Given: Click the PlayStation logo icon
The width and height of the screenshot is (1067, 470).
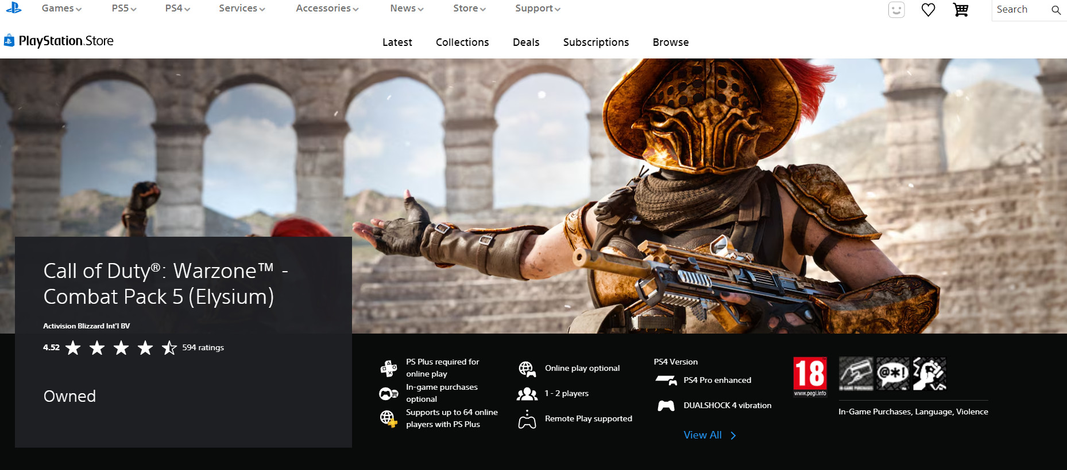Looking at the screenshot, I should (14, 8).
